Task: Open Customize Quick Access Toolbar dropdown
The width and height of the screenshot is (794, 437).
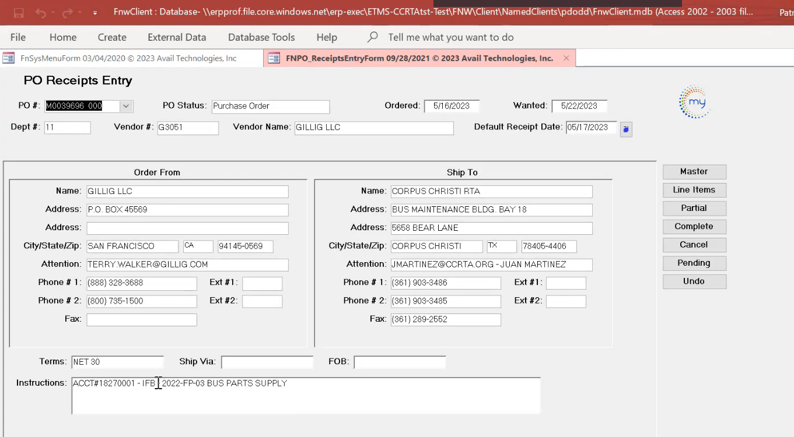Action: 95,12
